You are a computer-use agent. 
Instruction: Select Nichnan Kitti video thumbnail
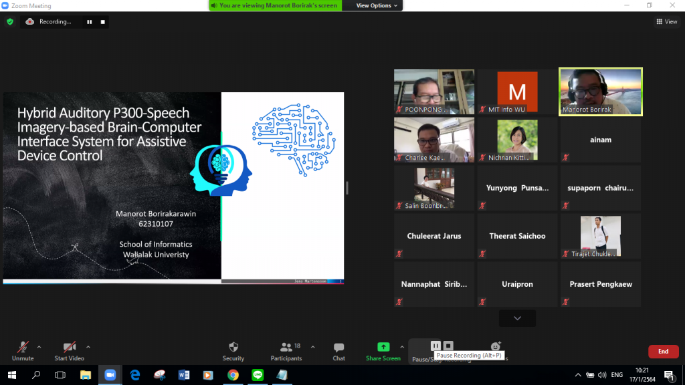[517, 140]
